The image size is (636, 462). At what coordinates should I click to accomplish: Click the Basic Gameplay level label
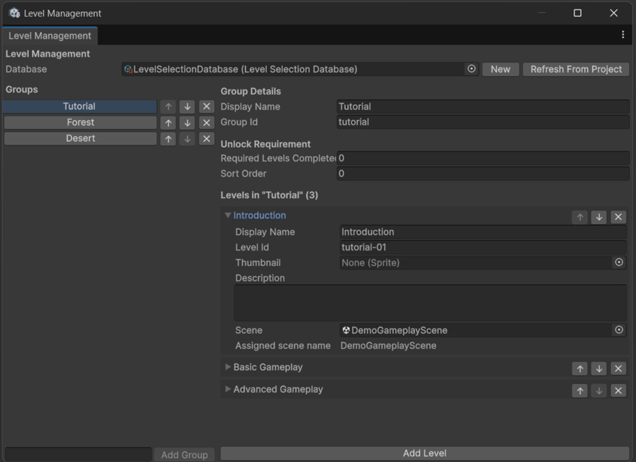[268, 367]
